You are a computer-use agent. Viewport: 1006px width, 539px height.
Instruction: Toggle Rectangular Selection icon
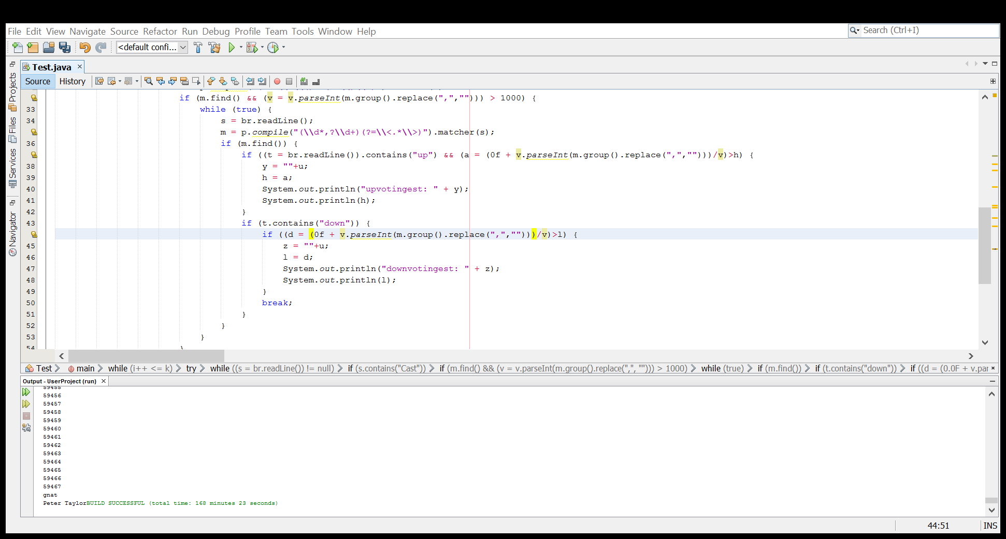point(196,81)
